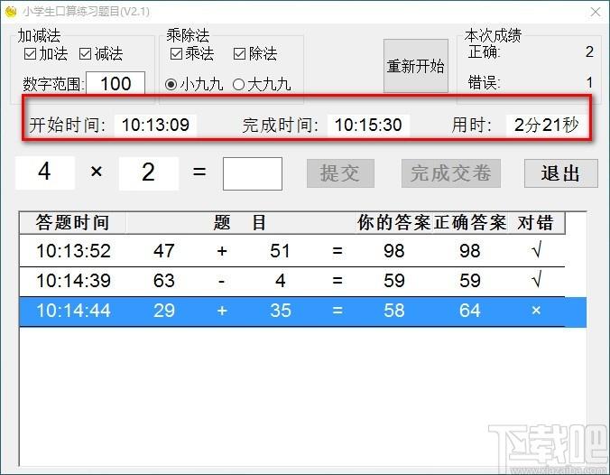Click the wrong count value 1
Screen dimensions: 610x475
tap(590, 82)
